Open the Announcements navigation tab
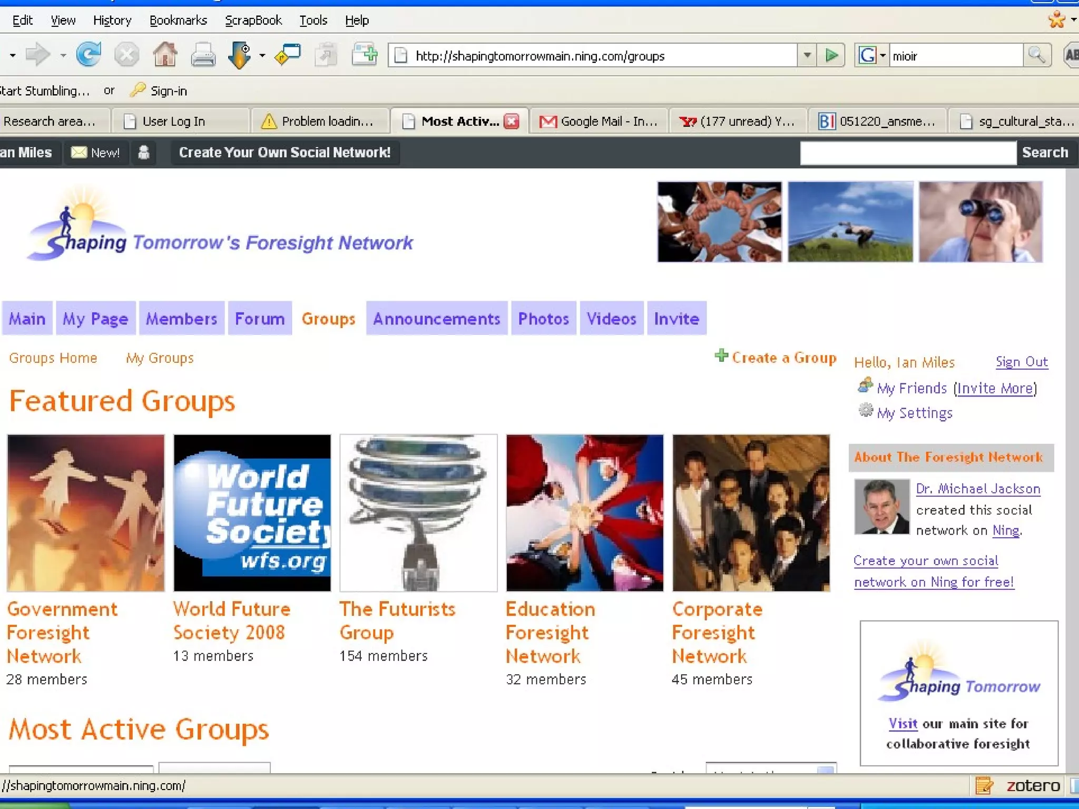Viewport: 1079px width, 809px height. coord(436,319)
